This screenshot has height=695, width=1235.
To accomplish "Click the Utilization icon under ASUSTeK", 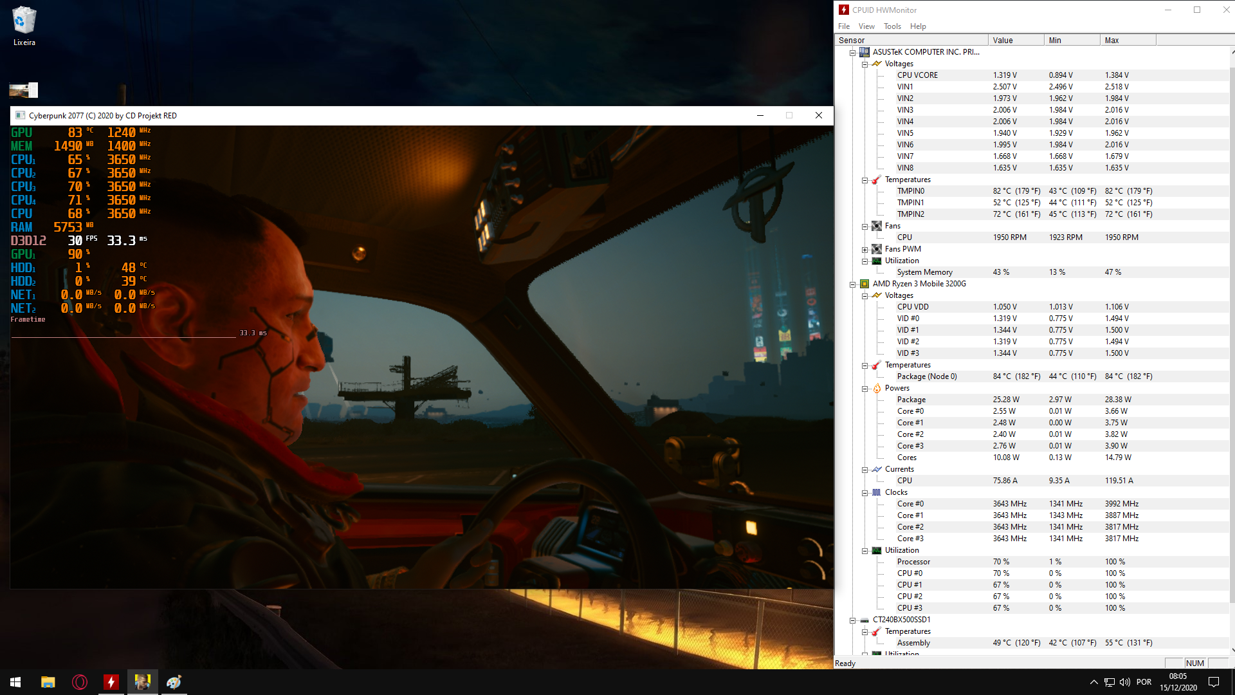I will 876,261.
